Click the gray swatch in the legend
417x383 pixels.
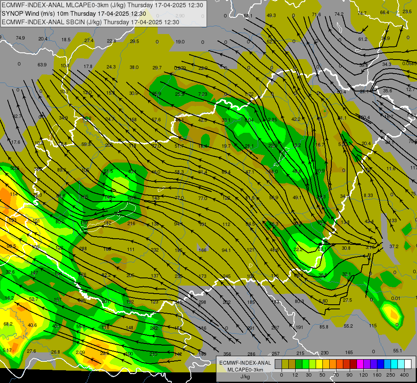278,364
